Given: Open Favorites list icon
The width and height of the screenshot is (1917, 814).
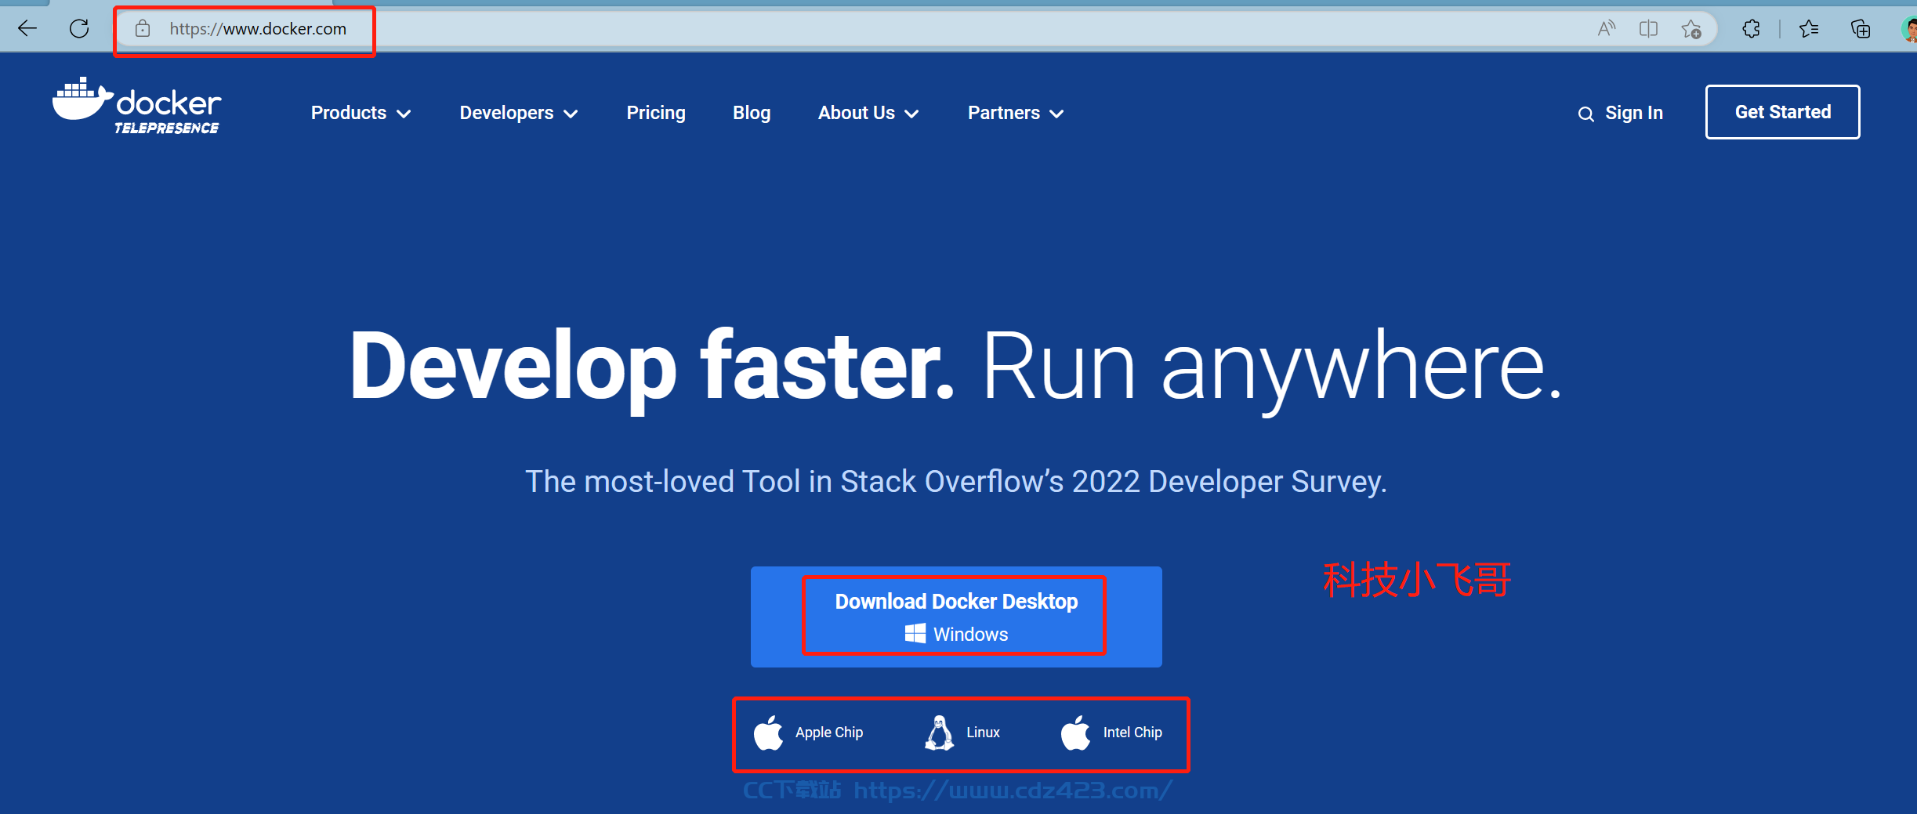Looking at the screenshot, I should [1809, 29].
